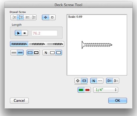
Task: Choose the fully threaded screw style
Action: pos(19,44)
